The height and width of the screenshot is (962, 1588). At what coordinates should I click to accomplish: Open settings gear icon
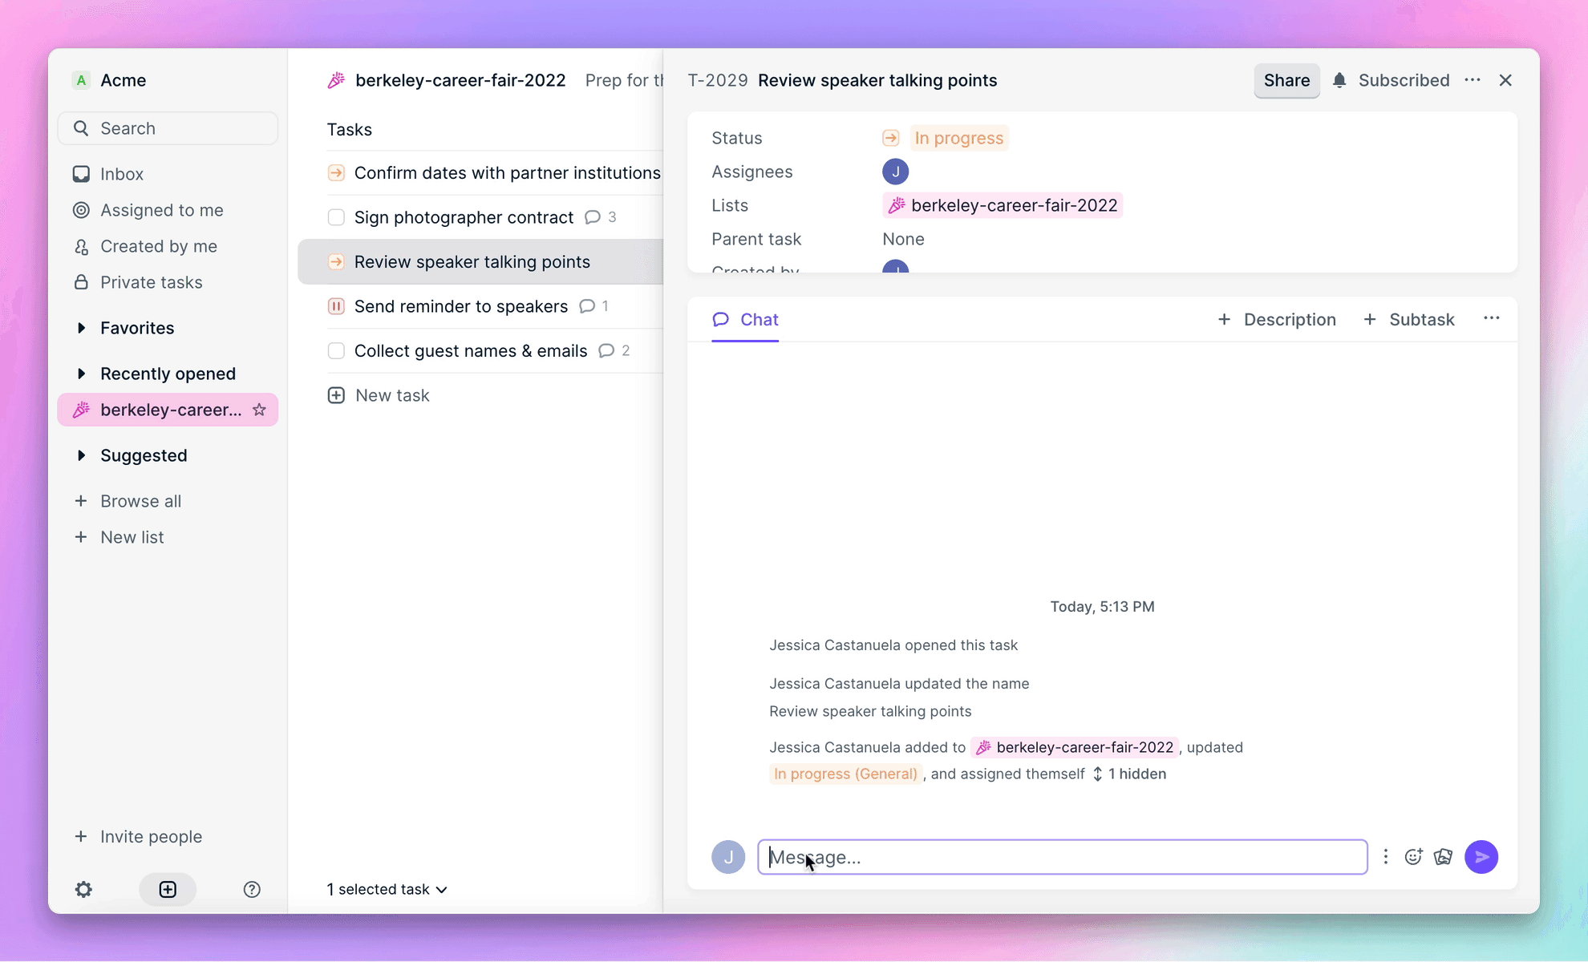pyautogui.click(x=83, y=889)
